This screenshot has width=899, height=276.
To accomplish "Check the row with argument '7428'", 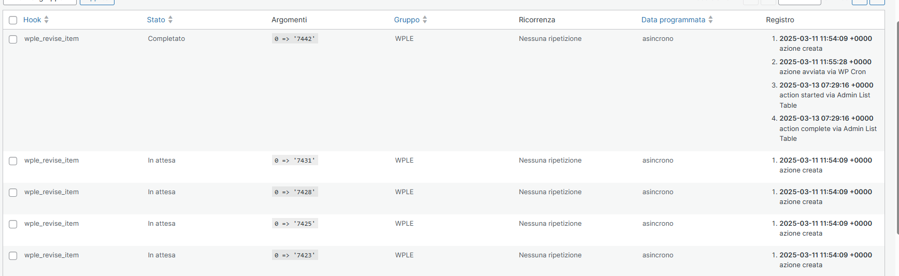I will coord(13,193).
